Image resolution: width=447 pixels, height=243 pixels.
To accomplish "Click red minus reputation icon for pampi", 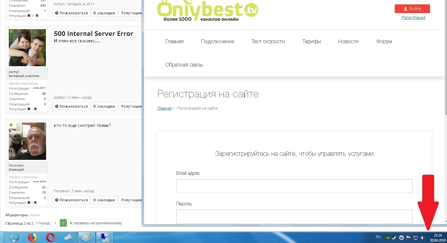I will pyautogui.click(x=29, y=109).
